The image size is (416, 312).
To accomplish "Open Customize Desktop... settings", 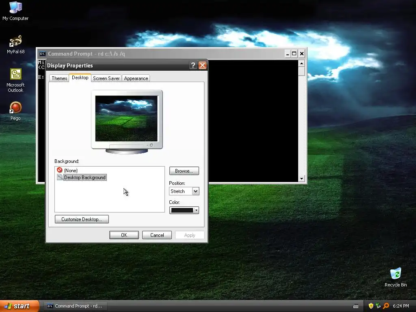I will pos(82,219).
